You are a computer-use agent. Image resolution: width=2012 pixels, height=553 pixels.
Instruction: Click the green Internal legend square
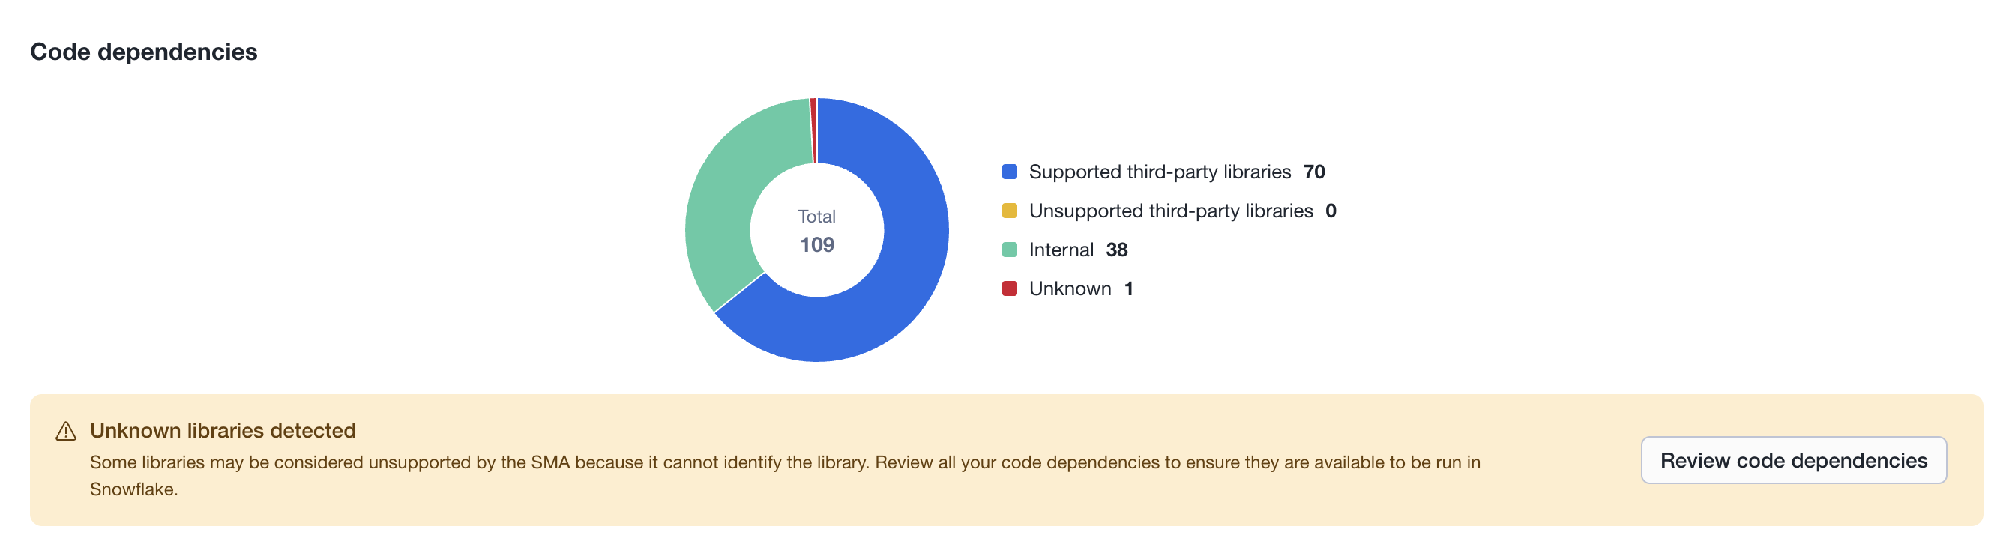tap(1008, 250)
